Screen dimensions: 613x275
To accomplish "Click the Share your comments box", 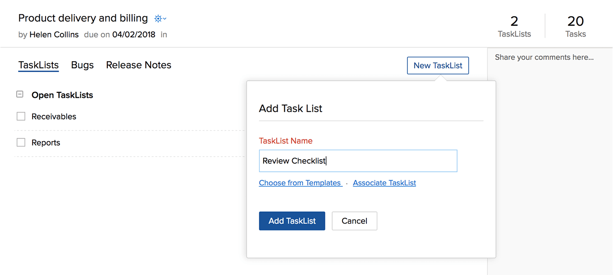I will 544,57.
